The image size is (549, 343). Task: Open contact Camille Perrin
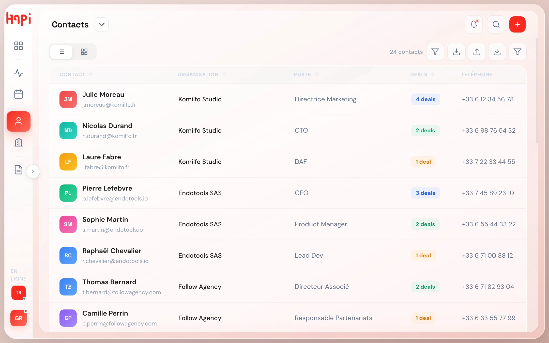(x=105, y=313)
